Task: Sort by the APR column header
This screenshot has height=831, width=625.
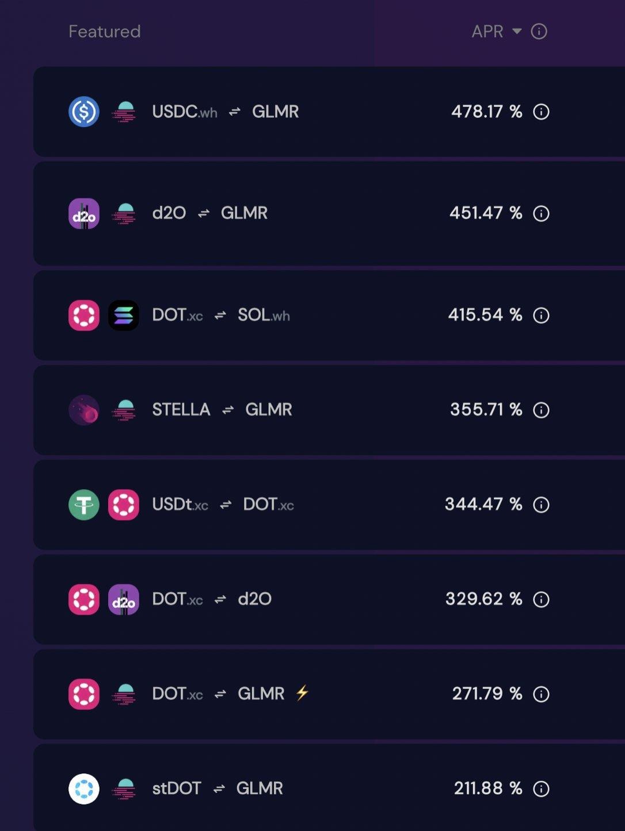Action: point(487,32)
